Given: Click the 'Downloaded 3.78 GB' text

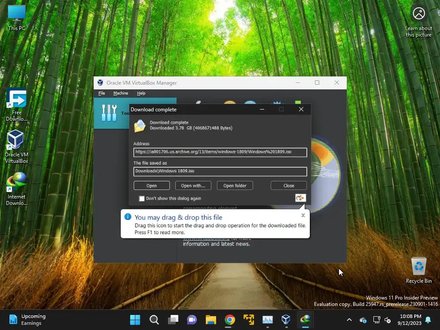Looking at the screenshot, I should [191, 128].
